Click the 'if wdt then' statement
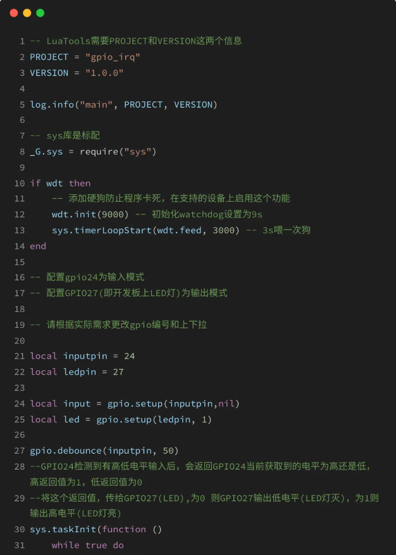Viewport: 396px width, 555px height. (x=60, y=184)
